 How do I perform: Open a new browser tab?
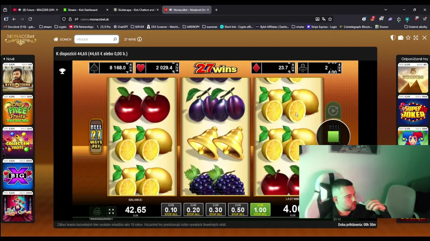click(216, 10)
